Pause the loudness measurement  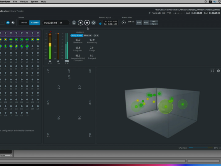[98, 35]
